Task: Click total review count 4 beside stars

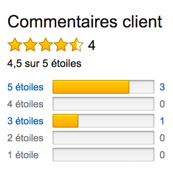Action: click(92, 45)
